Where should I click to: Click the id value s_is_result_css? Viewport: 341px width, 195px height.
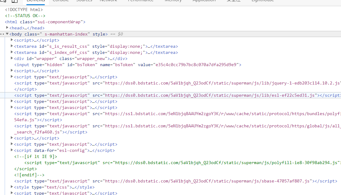(x=69, y=46)
